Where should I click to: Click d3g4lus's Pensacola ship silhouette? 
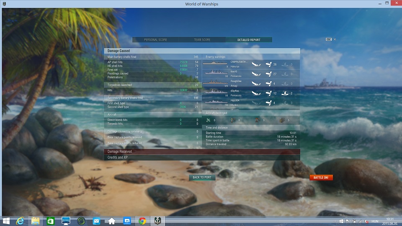tap(216, 91)
